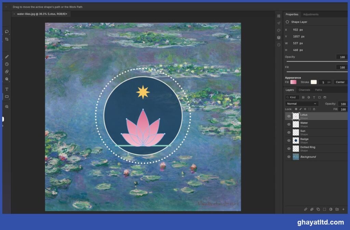Select the Brush tool

pyautogui.click(x=7, y=57)
